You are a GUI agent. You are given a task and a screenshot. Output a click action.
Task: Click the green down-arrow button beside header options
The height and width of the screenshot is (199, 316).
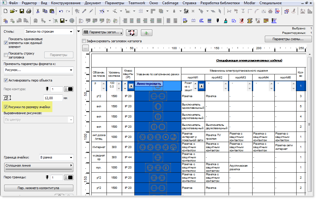147,32
